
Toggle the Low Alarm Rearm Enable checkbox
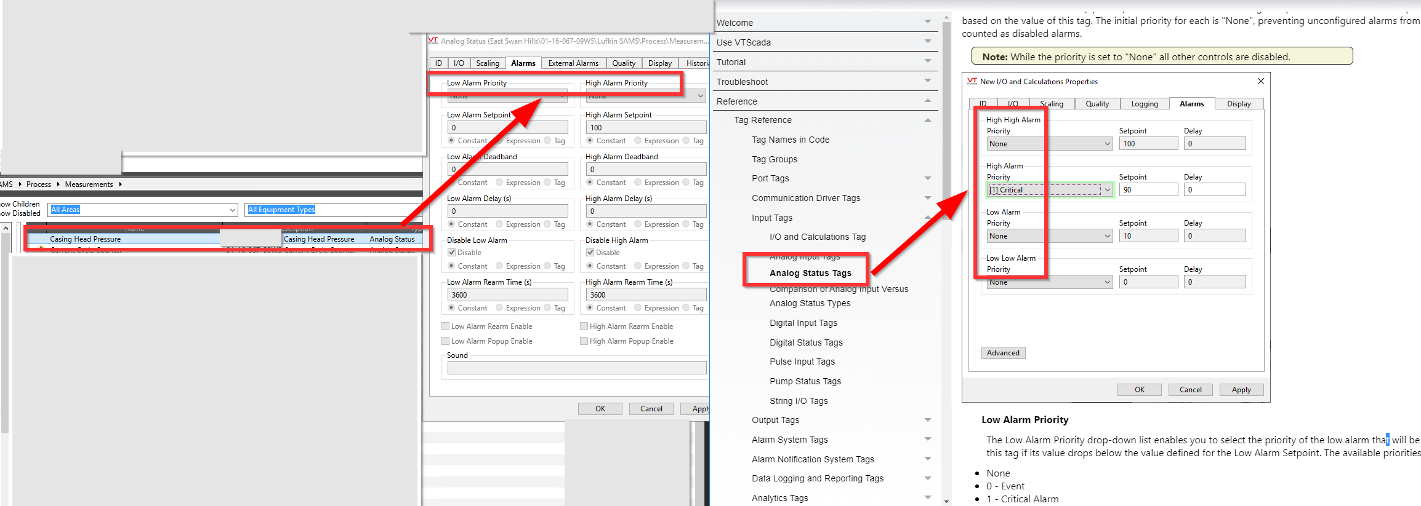[x=446, y=326]
